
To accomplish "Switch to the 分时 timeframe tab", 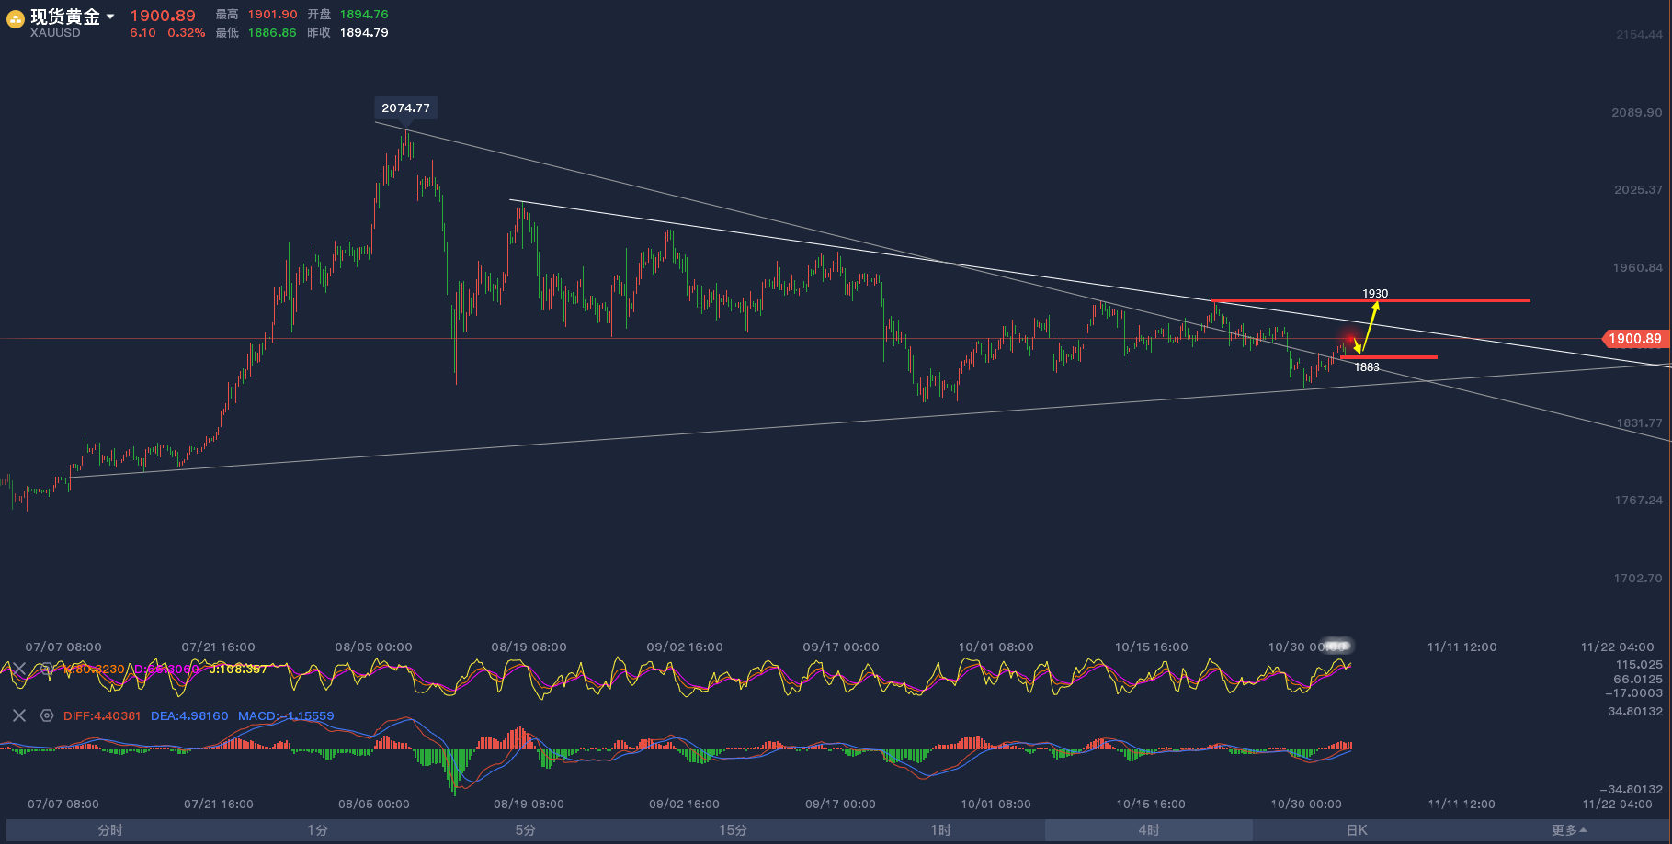I will pos(110,830).
